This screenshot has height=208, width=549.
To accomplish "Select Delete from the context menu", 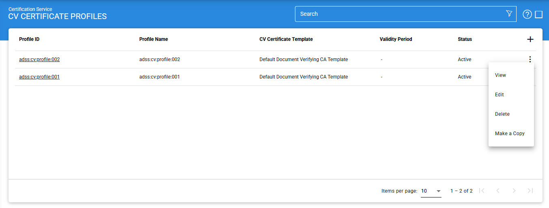I will (x=502, y=114).
